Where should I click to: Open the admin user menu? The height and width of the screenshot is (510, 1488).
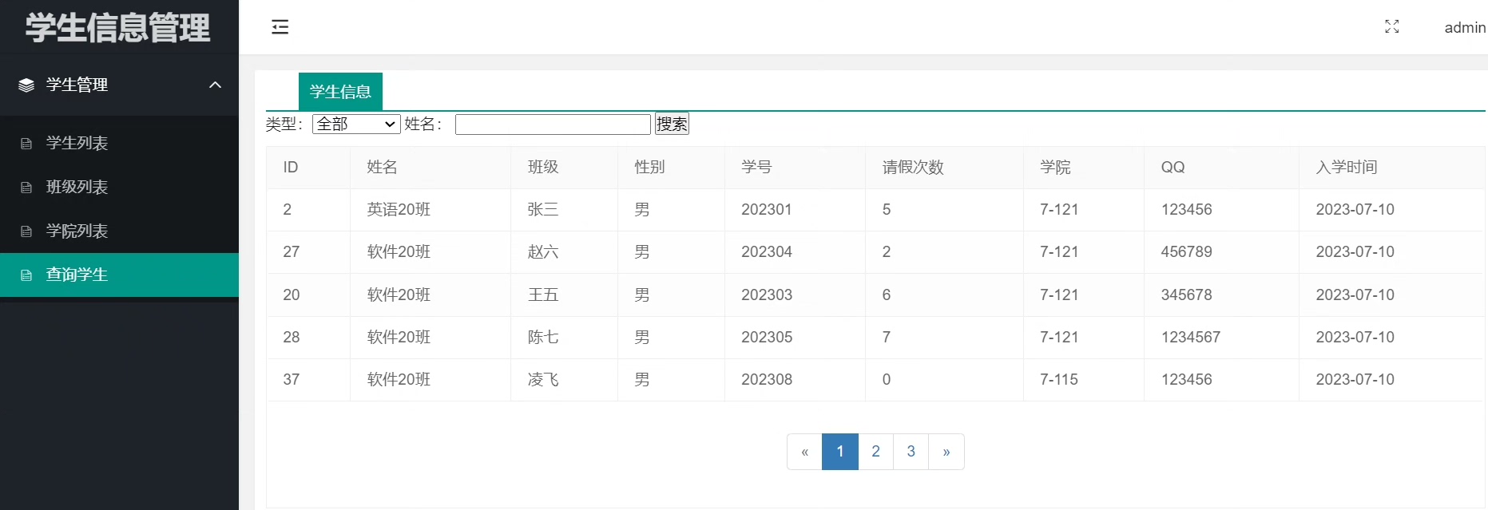point(1464,28)
